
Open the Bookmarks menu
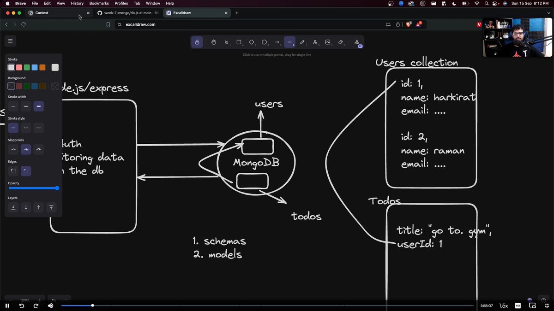pos(99,3)
